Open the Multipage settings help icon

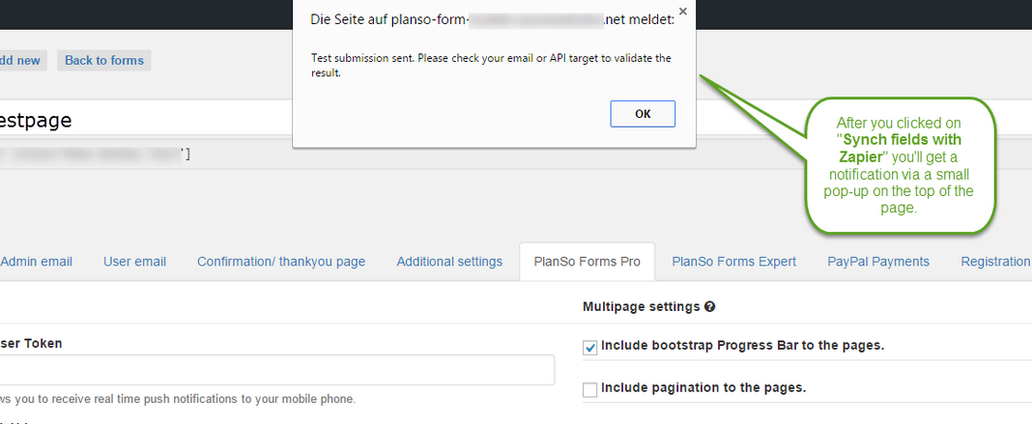point(709,306)
